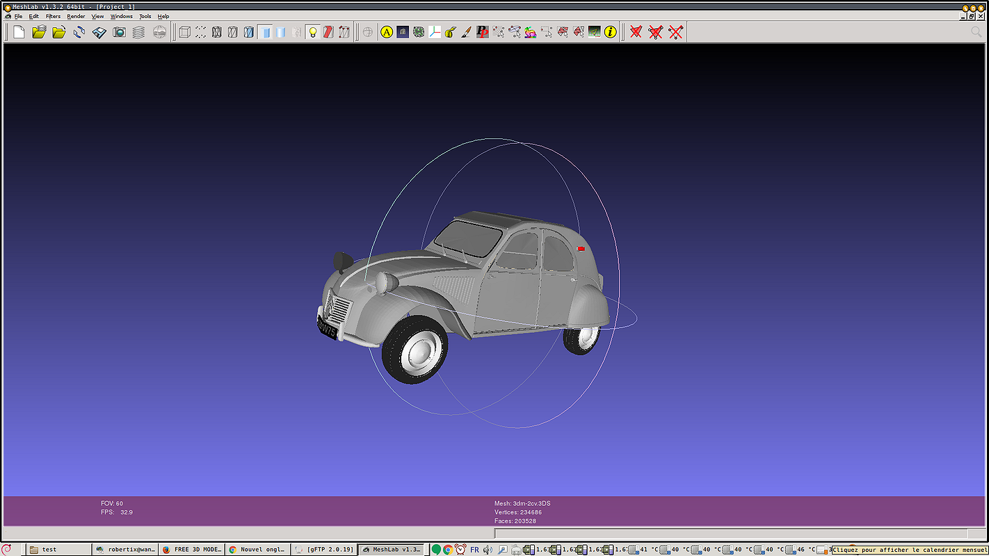Viewport: 989px width, 556px height.
Task: Click the magnifier search icon at top right
Action: point(976,32)
